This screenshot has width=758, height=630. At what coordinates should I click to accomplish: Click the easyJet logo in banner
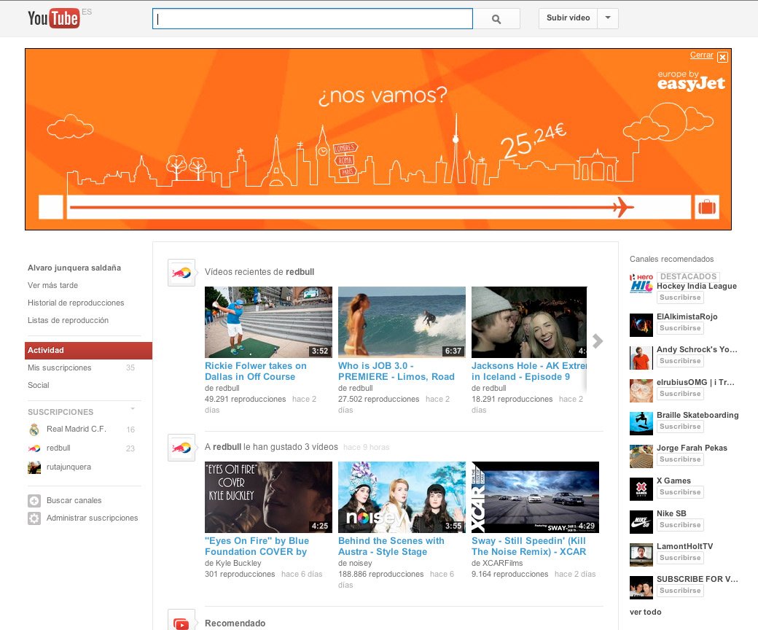pos(691,81)
